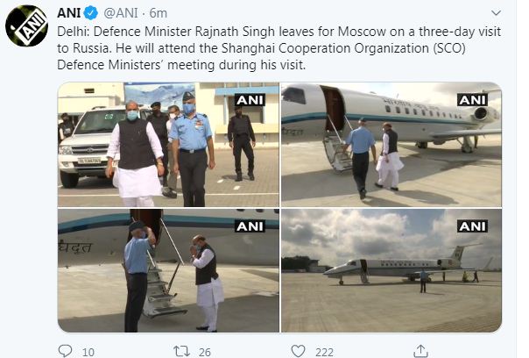Open the ANI display name link

69,13
